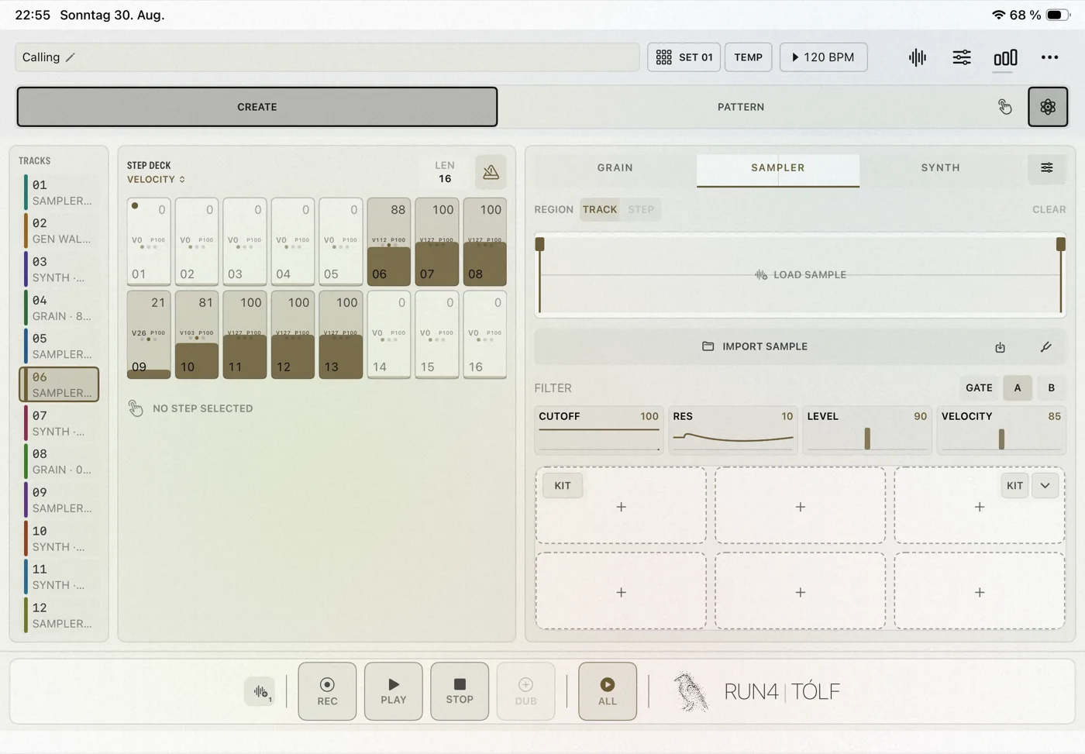Stop playback with the STOP button
The width and height of the screenshot is (1085, 754).
[460, 691]
